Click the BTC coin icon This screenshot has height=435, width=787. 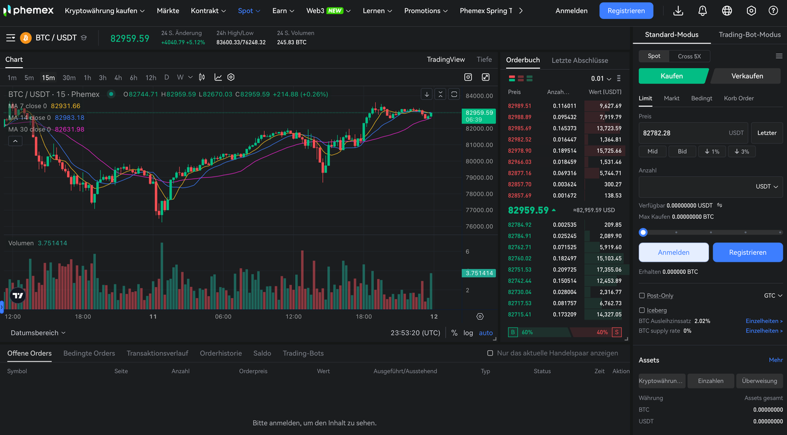[26, 38]
